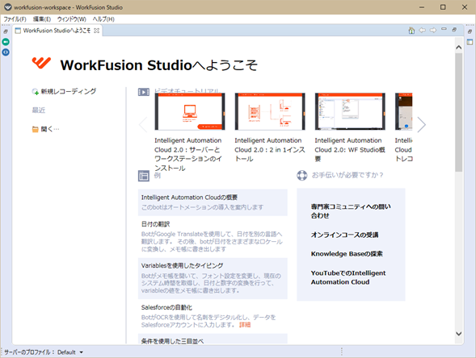Screen dimensions: 476x358
Task: Click the restore icon atop right sidebar
Action: pyautogui.click(x=470, y=31)
